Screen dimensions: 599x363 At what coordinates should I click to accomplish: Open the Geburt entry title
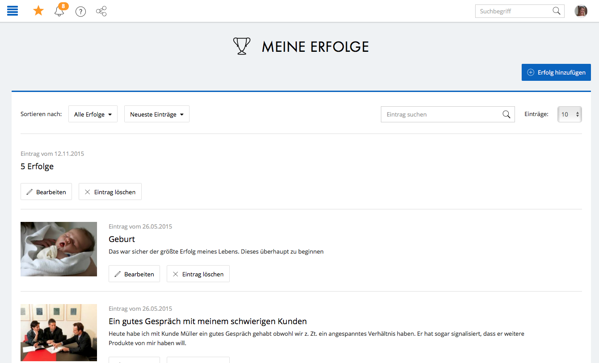tap(122, 239)
